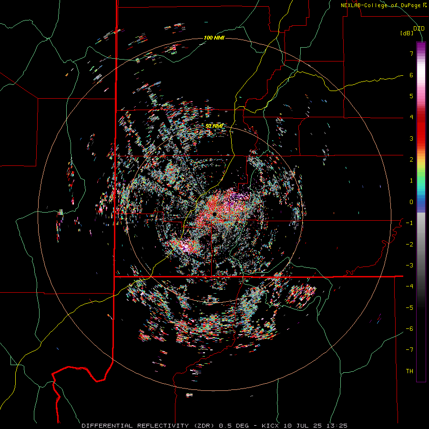This screenshot has height=429, width=429.
Task: Click the -7 dB scale label
Action: pyautogui.click(x=409, y=350)
